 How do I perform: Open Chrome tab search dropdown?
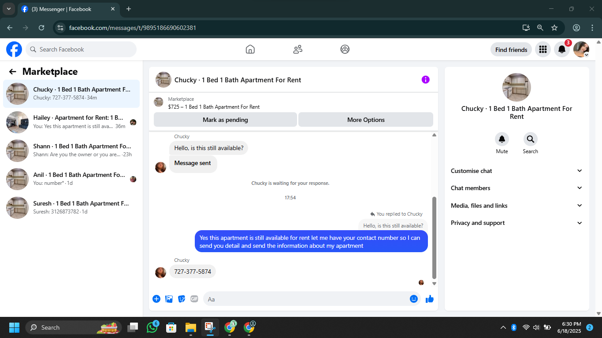(x=8, y=9)
